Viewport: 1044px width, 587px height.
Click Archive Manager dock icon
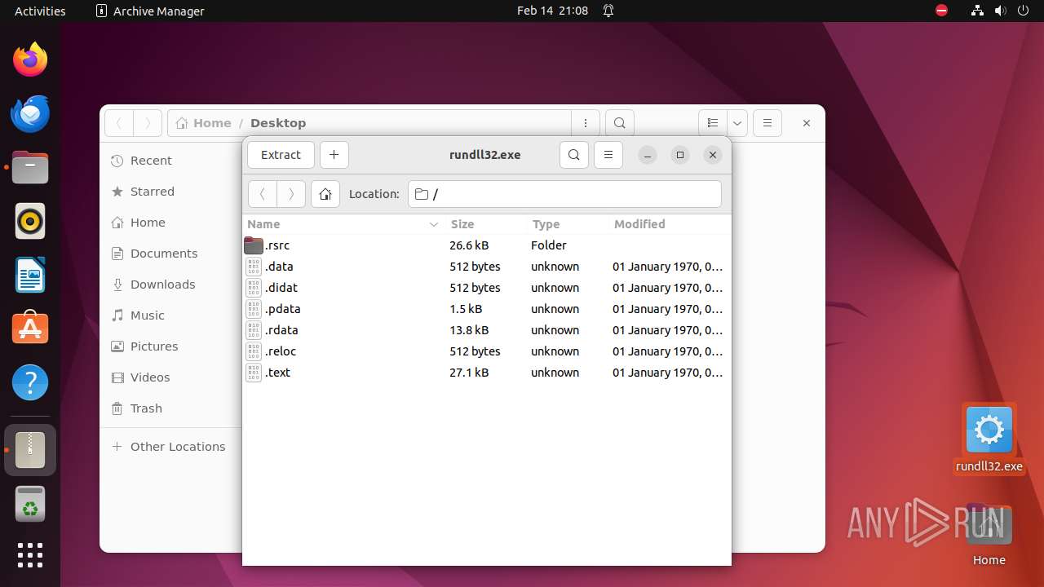point(30,450)
